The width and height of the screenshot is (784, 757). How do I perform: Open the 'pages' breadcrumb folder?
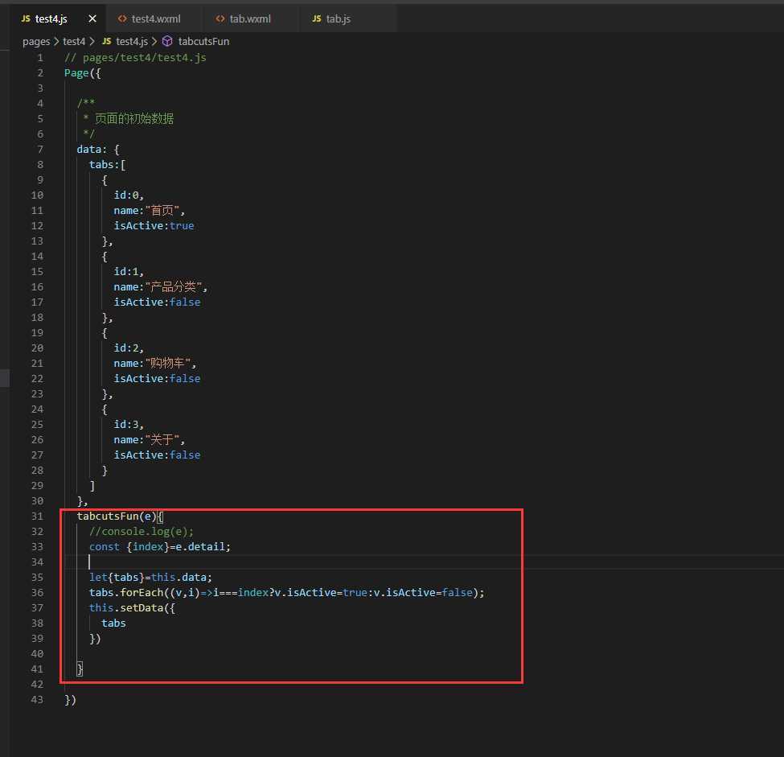(x=36, y=41)
